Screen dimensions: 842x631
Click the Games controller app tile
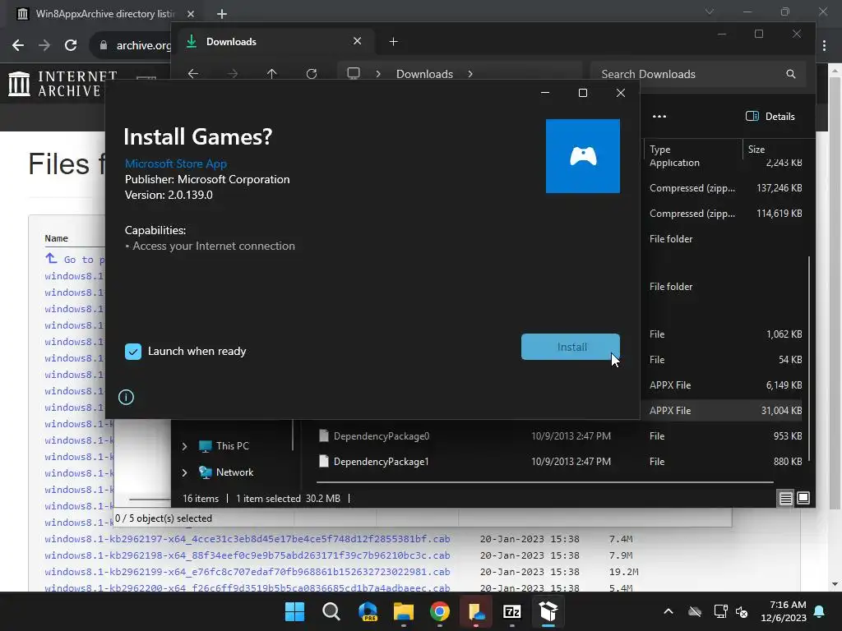click(x=583, y=156)
